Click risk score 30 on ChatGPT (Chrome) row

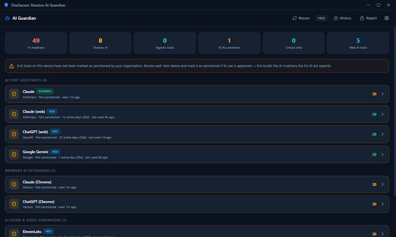(374, 204)
